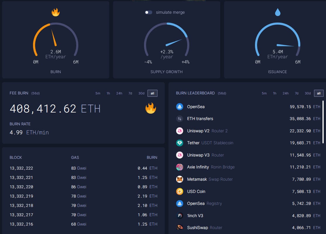Open block 13,332,221
The image size is (326, 234).
coord(21,177)
